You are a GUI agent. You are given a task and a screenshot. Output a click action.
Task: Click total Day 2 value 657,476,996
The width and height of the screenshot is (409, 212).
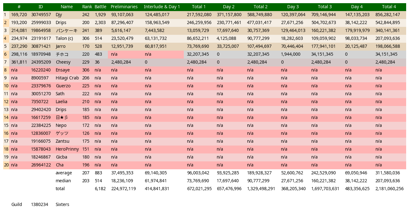click(x=229, y=189)
